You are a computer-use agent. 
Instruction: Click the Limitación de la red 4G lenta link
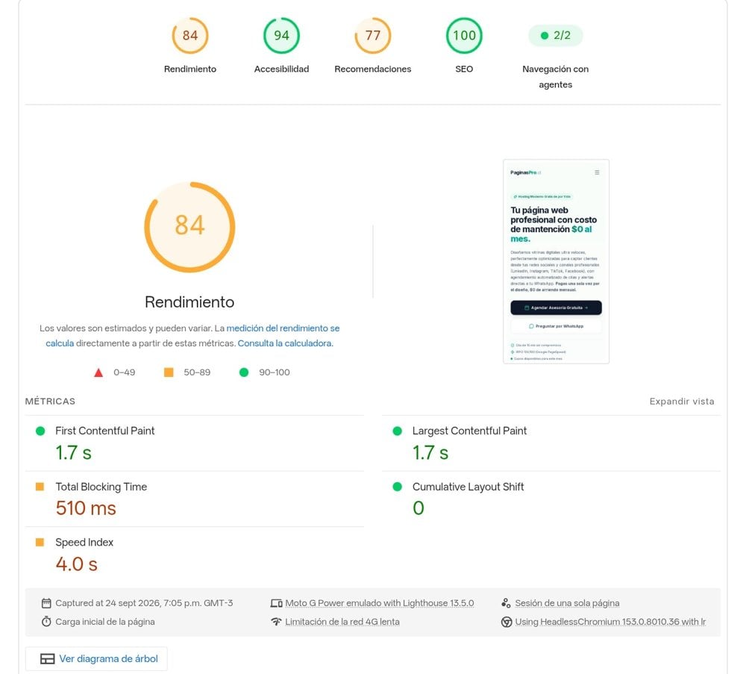pyautogui.click(x=342, y=622)
